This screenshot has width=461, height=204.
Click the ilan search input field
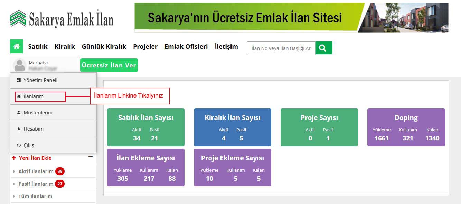280,48
